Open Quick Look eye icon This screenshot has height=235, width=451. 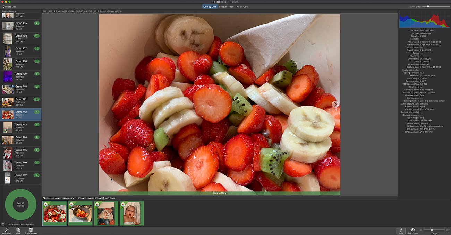click(x=412, y=230)
